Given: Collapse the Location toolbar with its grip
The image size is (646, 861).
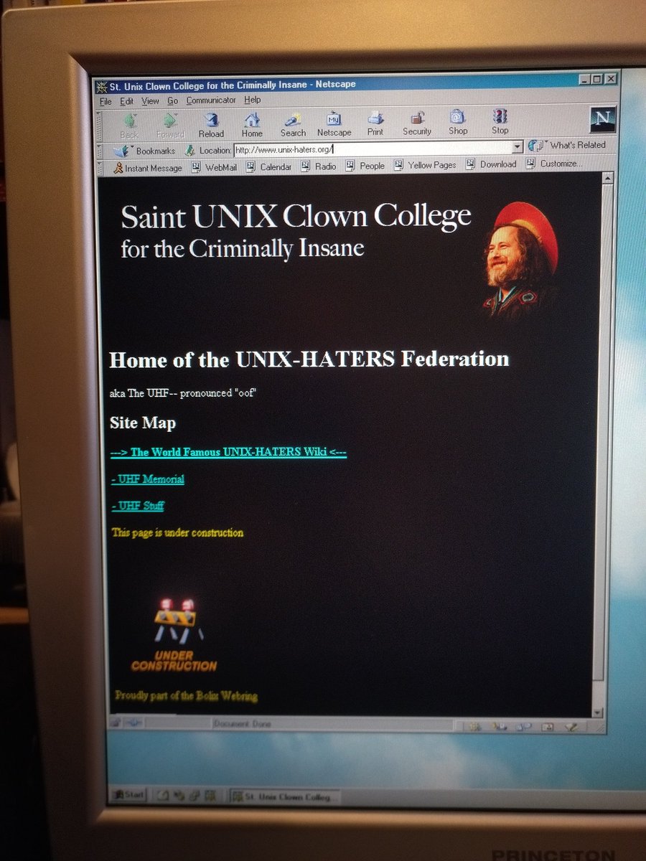Looking at the screenshot, I should [101, 151].
